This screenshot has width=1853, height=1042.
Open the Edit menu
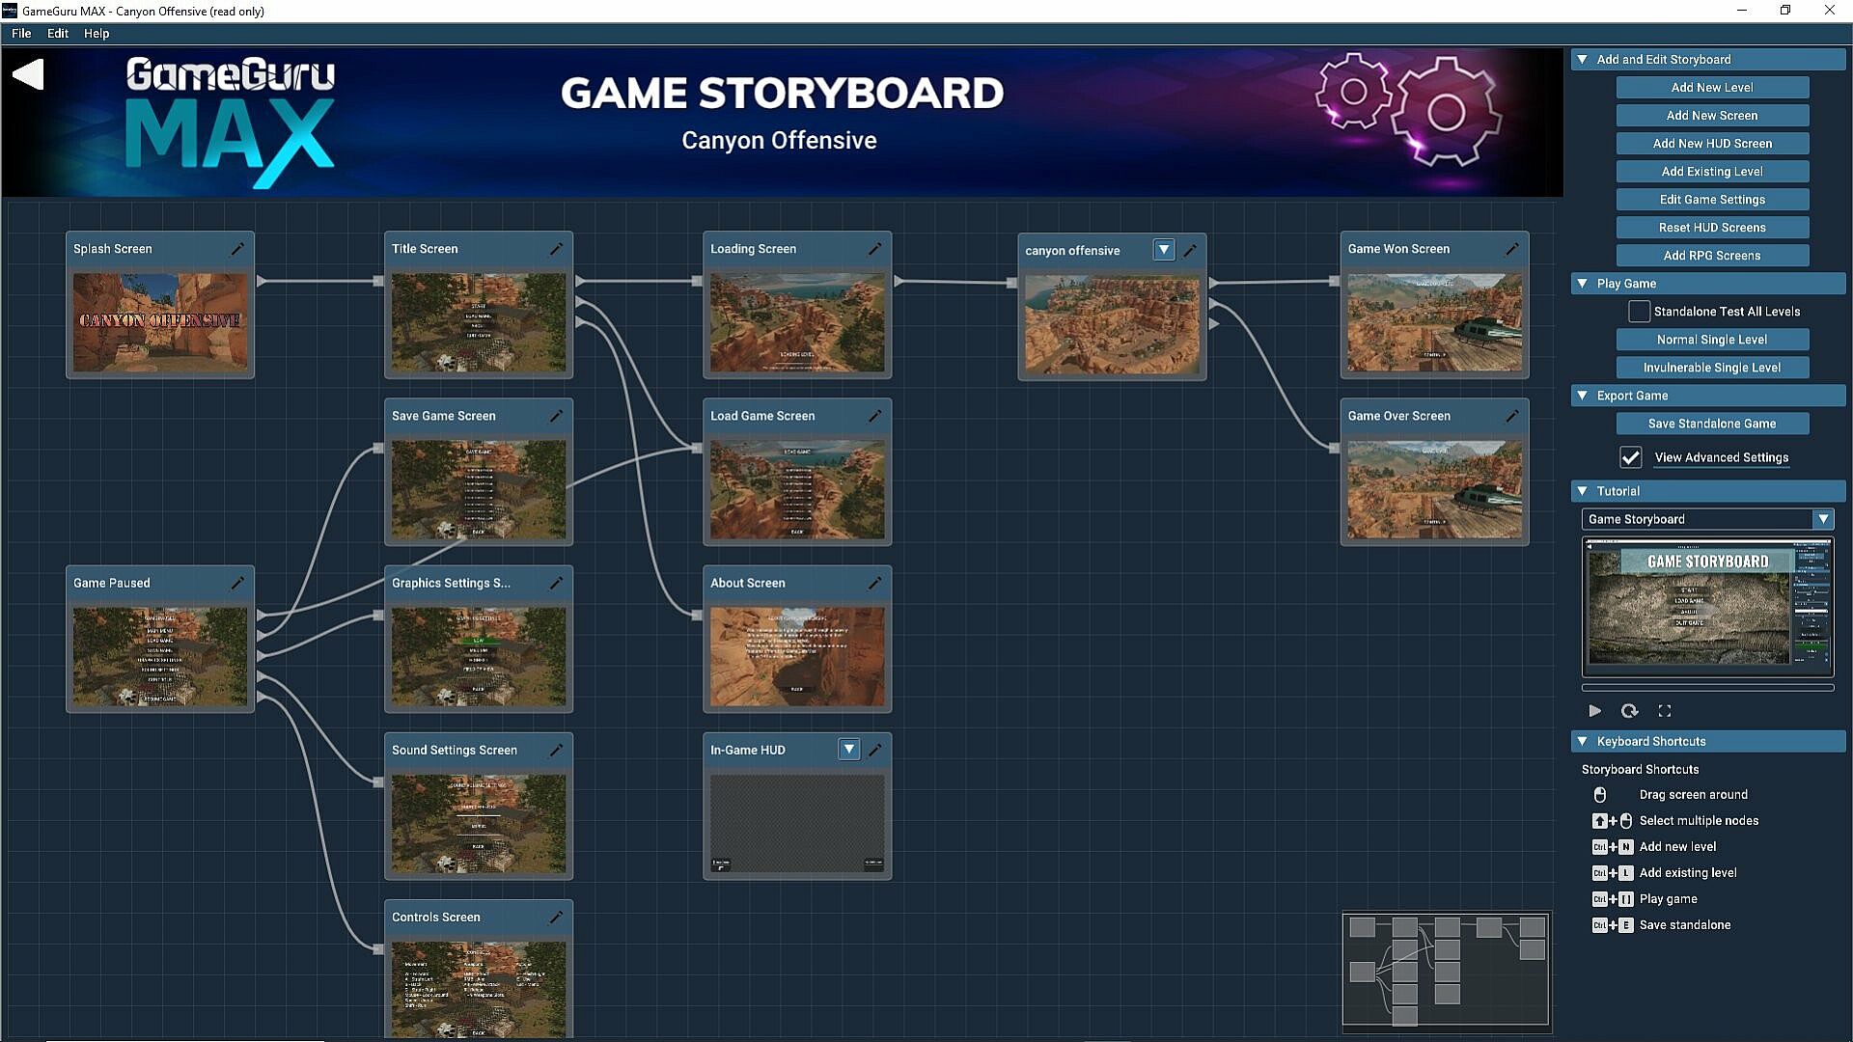click(x=58, y=33)
